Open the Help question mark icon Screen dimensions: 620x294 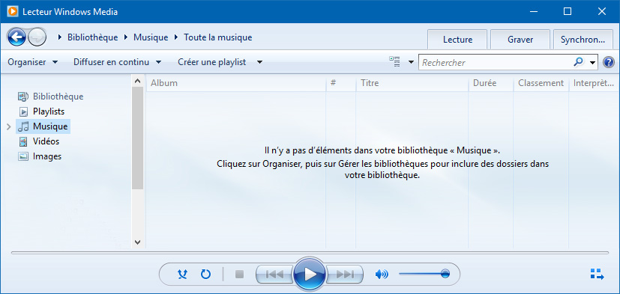click(x=609, y=62)
